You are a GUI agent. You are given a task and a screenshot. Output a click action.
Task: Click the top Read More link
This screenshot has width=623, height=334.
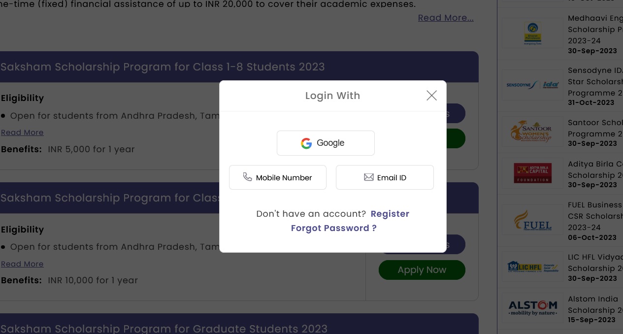click(x=446, y=18)
